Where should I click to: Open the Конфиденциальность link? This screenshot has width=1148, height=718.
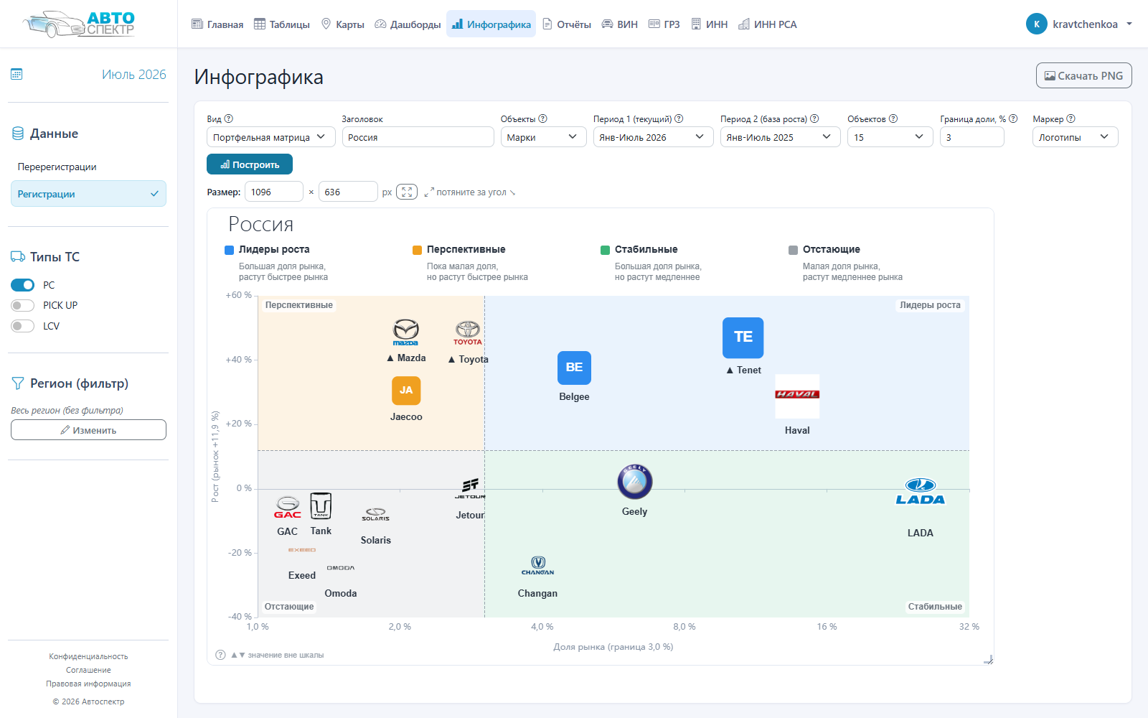click(x=88, y=656)
